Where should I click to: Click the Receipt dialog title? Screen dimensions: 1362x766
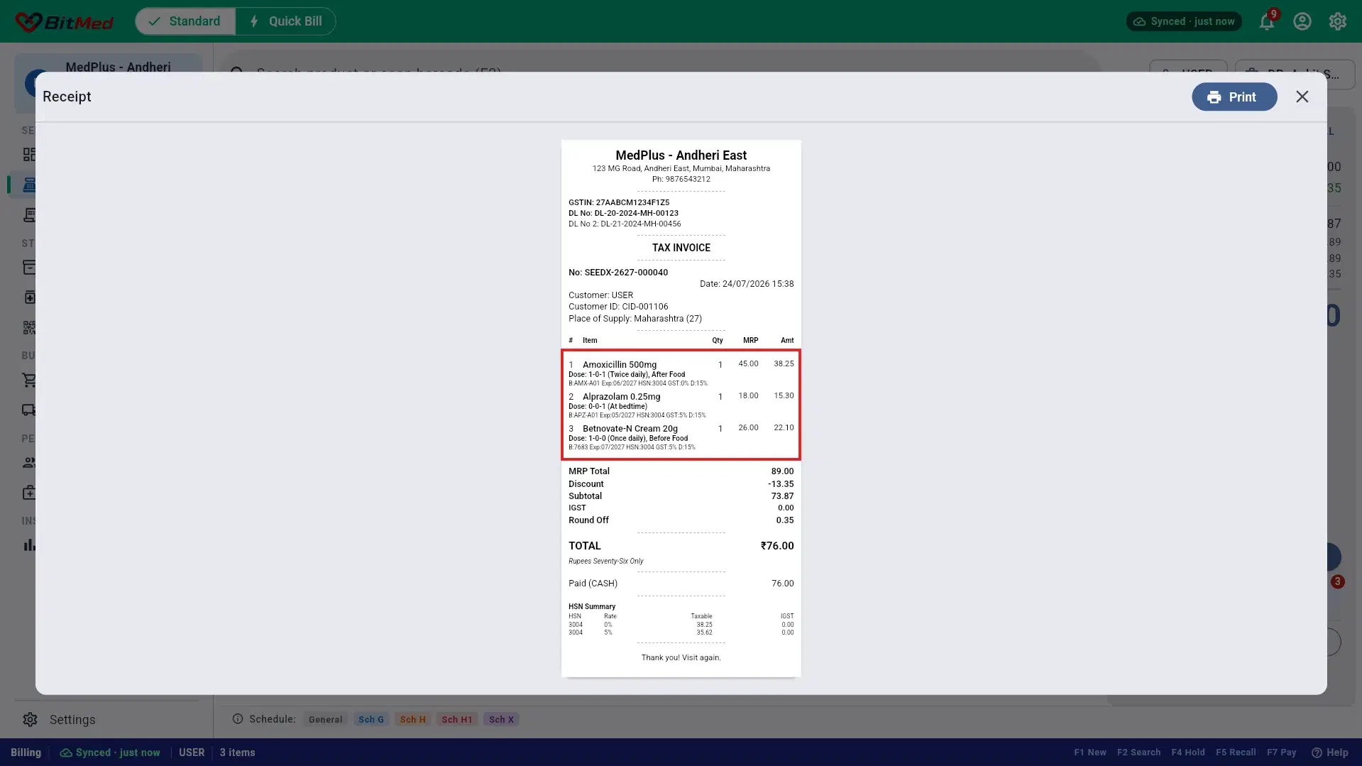point(67,97)
